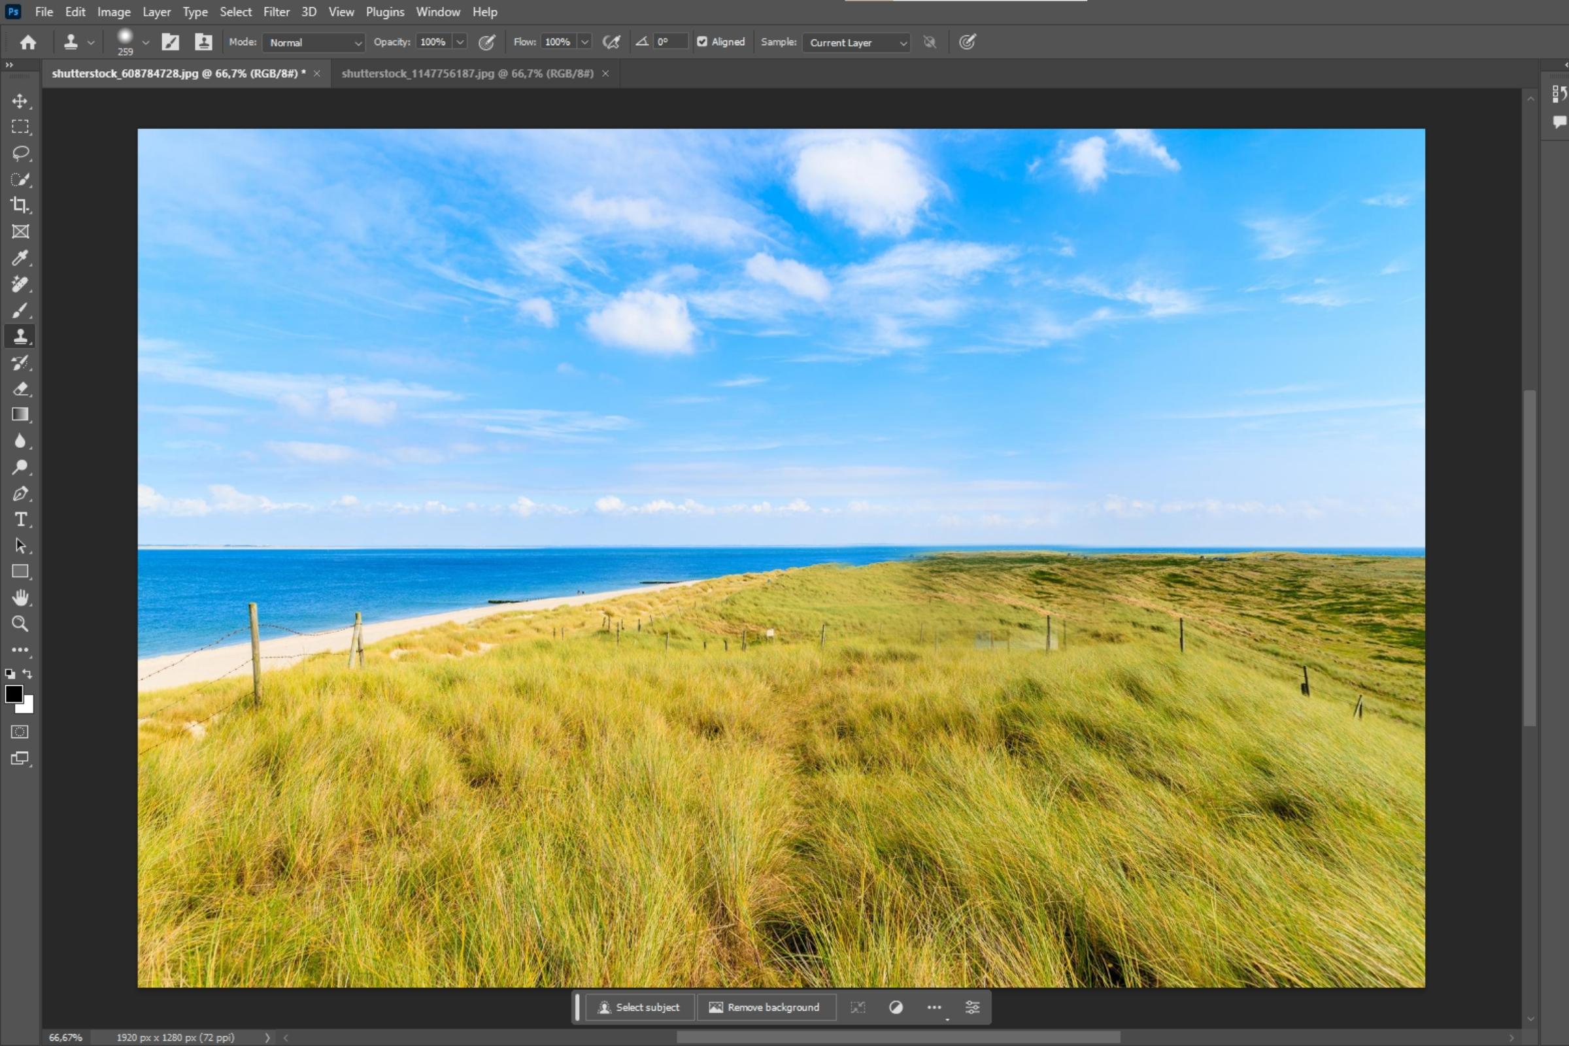Select the Pen tool
The height and width of the screenshot is (1046, 1569).
click(20, 494)
